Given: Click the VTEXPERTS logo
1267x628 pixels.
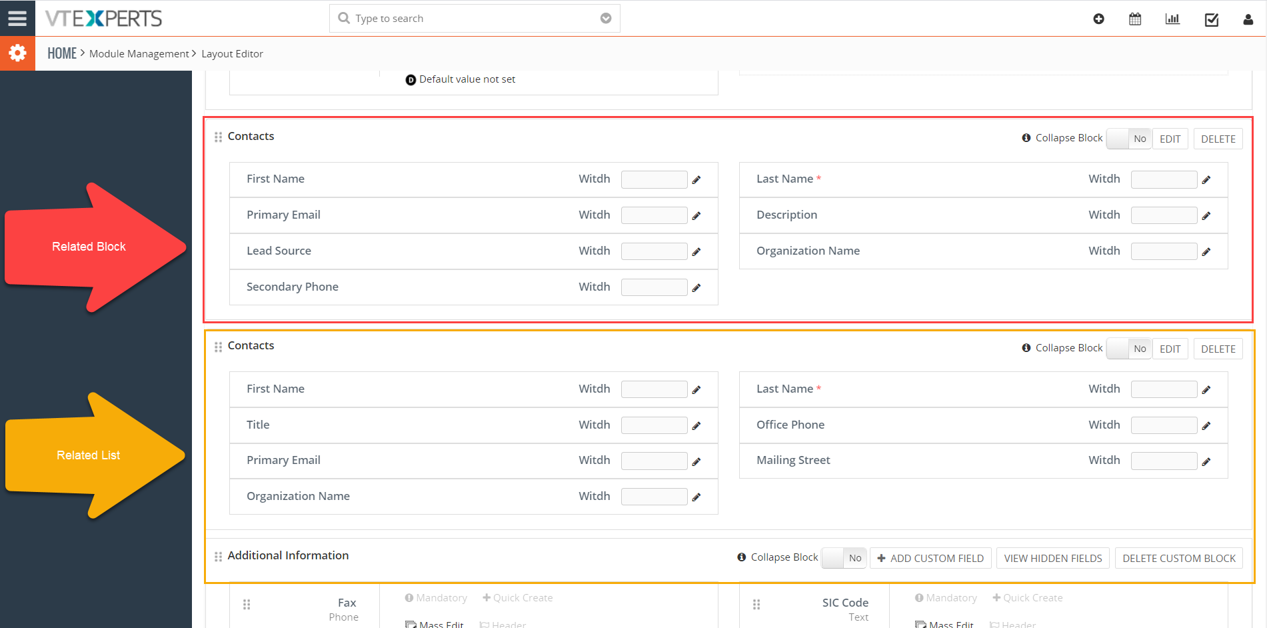Looking at the screenshot, I should [x=103, y=18].
